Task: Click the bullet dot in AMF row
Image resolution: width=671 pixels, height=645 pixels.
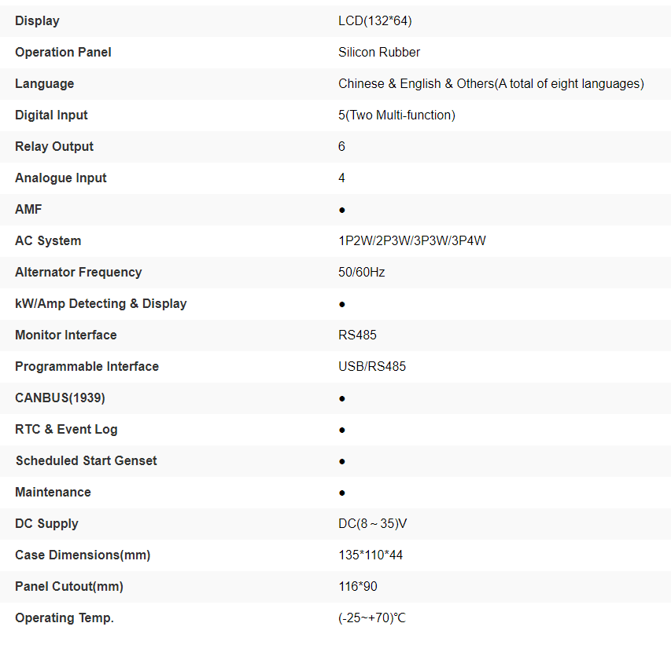Action: point(342,210)
